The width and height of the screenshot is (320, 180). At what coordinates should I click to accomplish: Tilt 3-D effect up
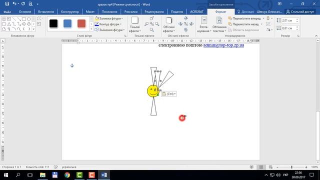pos(185,18)
